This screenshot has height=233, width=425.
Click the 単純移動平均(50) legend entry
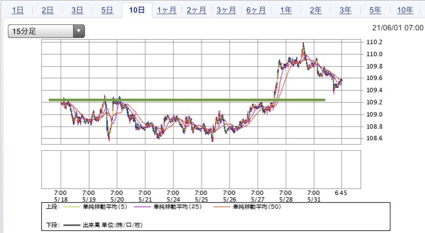point(257,207)
